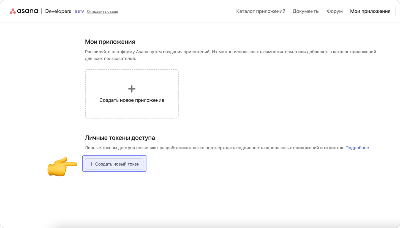Click the Создать новое приложение card label
The height and width of the screenshot is (228, 400).
132,100
